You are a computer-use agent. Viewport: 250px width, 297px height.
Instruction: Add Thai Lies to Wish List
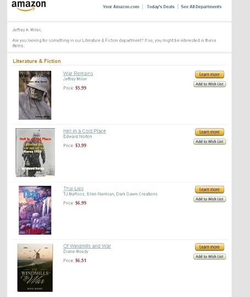pyautogui.click(x=210, y=199)
